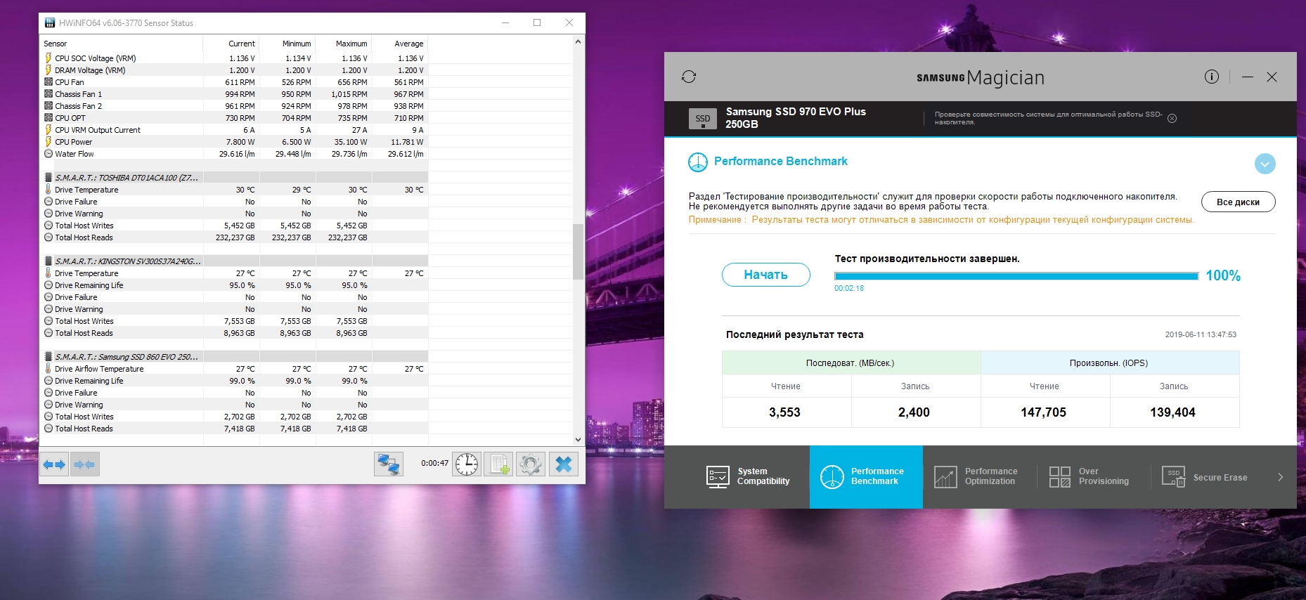Click the Начать button to start benchmark

point(766,275)
